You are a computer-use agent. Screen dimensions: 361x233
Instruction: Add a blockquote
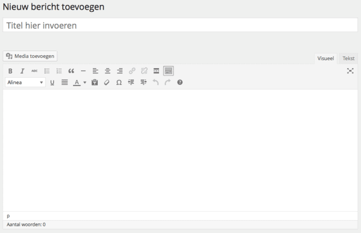71,71
